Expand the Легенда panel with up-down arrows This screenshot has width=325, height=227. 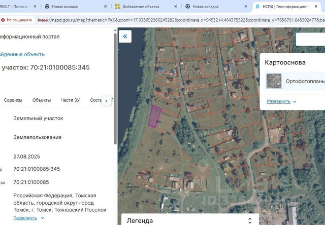coord(250,220)
